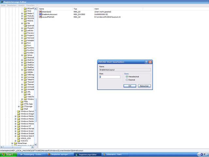Expand the Run key
209x157 pixels.
click(22, 43)
